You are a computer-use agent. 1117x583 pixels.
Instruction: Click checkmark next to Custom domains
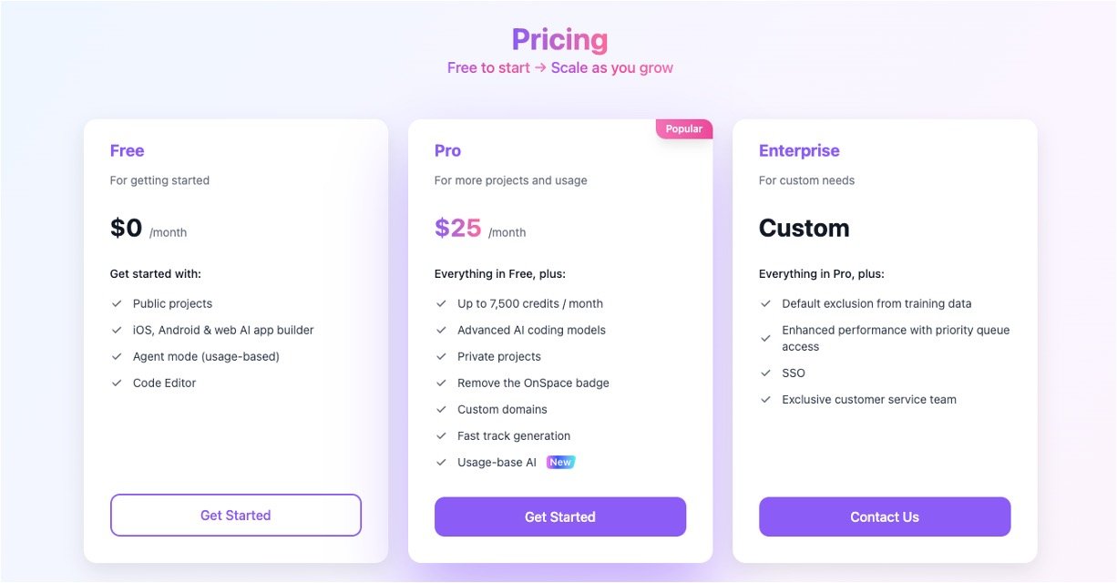coord(441,410)
